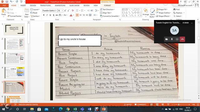This screenshot has height=112, width=200.
Task: Toggle the Notes pane
Action: (128, 105)
